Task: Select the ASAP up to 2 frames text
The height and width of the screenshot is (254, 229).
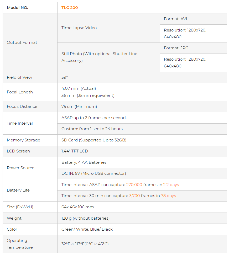Action: [x=94, y=118]
